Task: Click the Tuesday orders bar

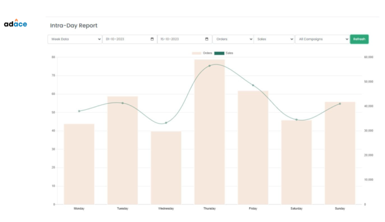Action: tap(122, 150)
